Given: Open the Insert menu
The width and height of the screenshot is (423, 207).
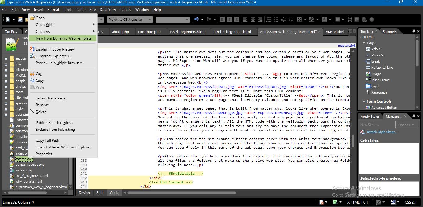Looking at the screenshot, I should [x=38, y=10].
